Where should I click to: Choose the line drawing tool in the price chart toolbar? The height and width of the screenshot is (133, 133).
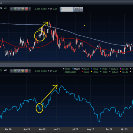click(19, 9)
